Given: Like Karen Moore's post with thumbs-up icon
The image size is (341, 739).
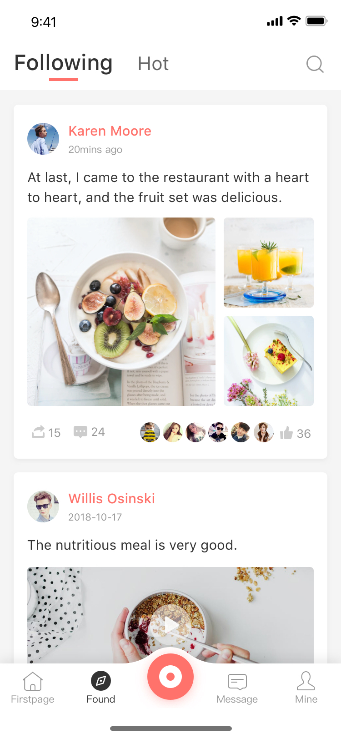Looking at the screenshot, I should [286, 433].
